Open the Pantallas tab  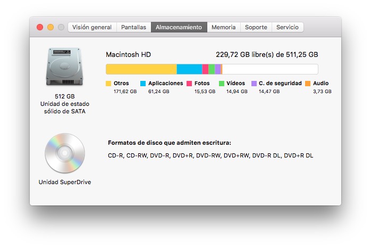133,27
